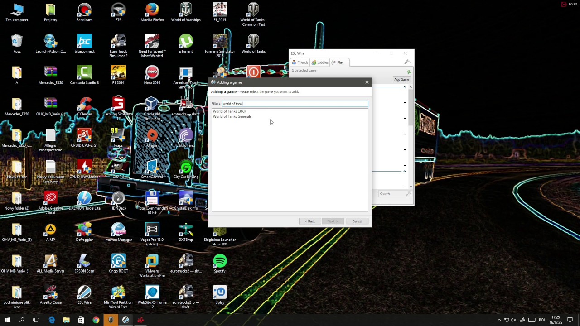This screenshot has height=326, width=580.
Task: Open the Kingo ROOT desktop icon
Action: [118, 264]
